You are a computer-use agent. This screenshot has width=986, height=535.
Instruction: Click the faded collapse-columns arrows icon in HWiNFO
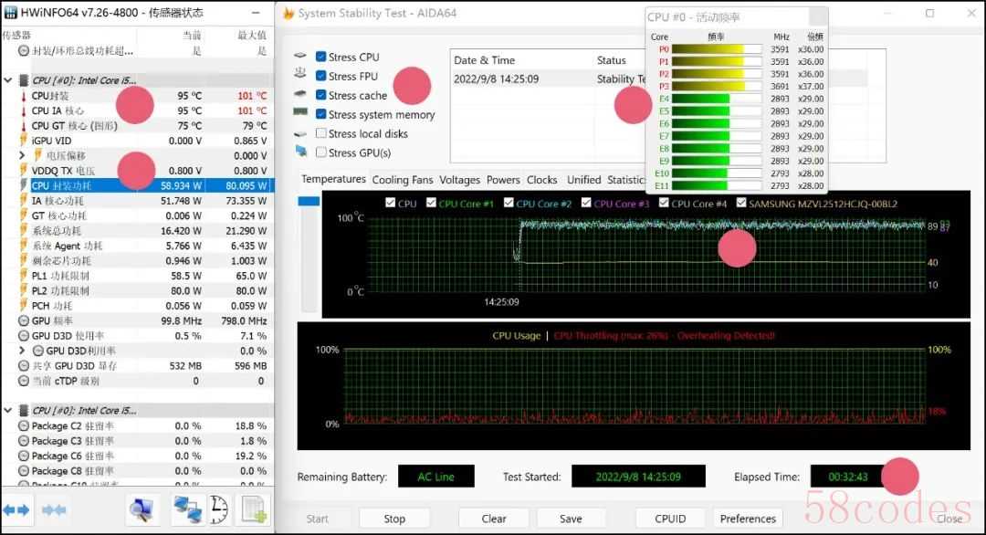pos(53,509)
